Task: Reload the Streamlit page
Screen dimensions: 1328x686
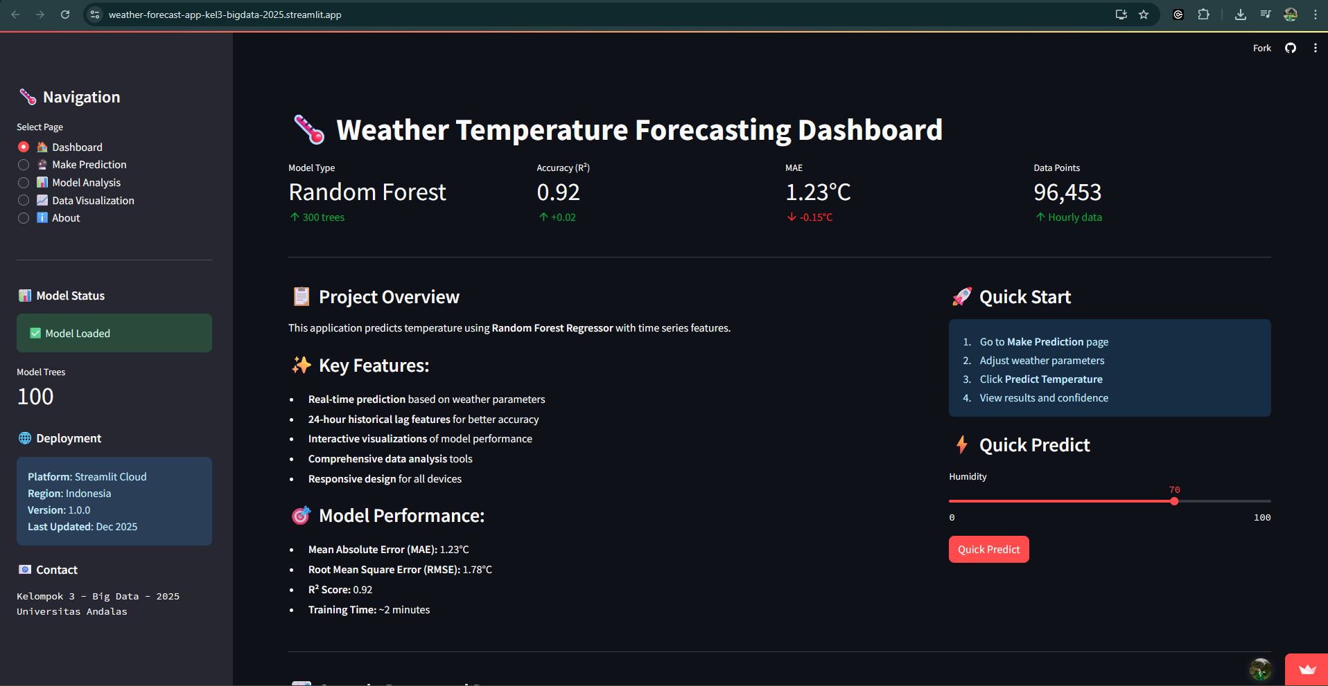Action: click(65, 15)
